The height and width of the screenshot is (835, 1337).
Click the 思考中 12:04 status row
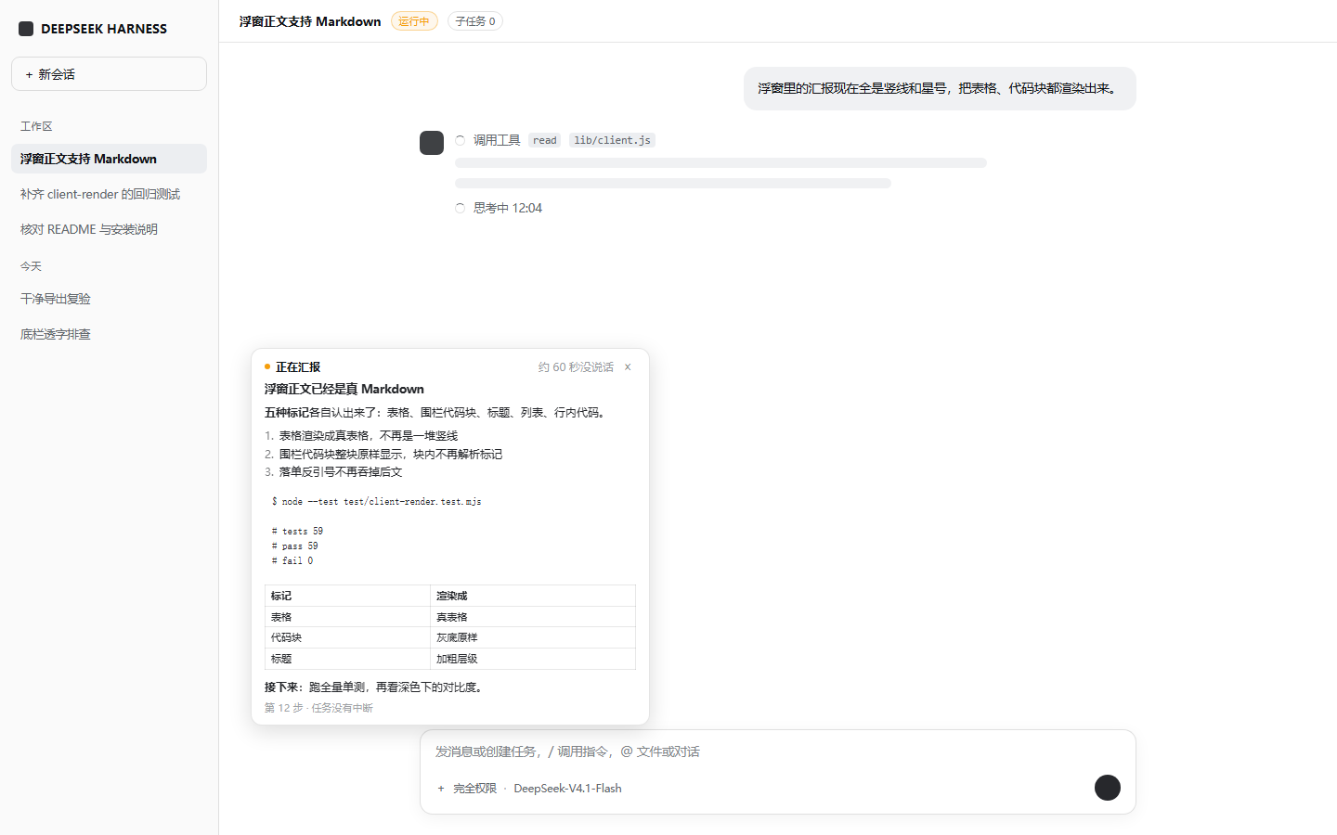pos(499,208)
